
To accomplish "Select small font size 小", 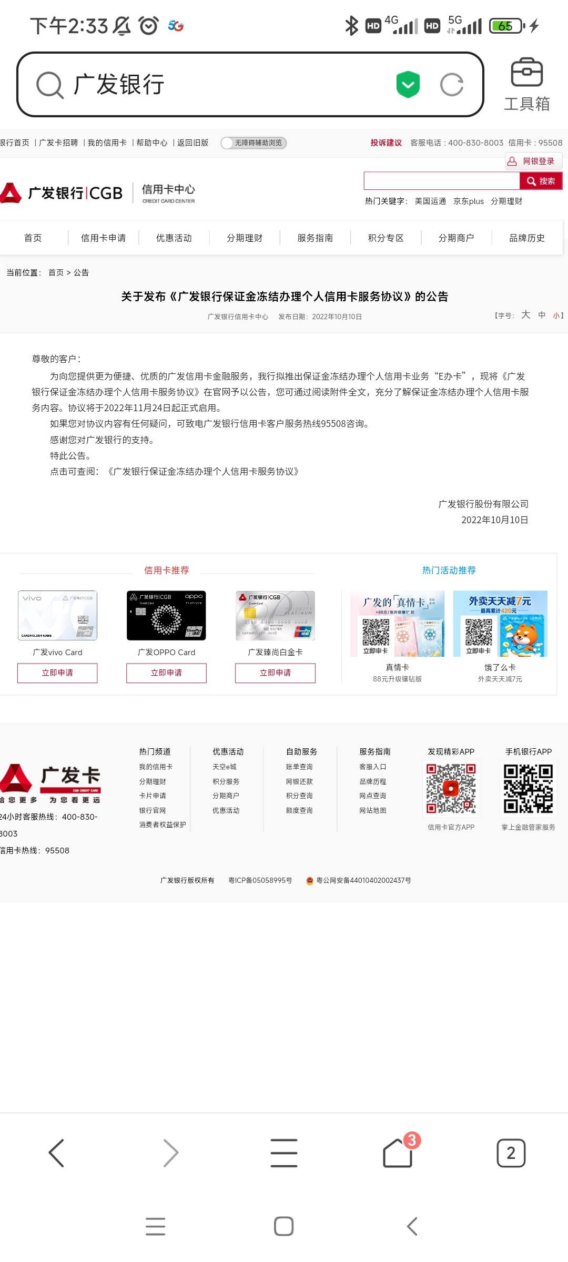I will coord(556,315).
